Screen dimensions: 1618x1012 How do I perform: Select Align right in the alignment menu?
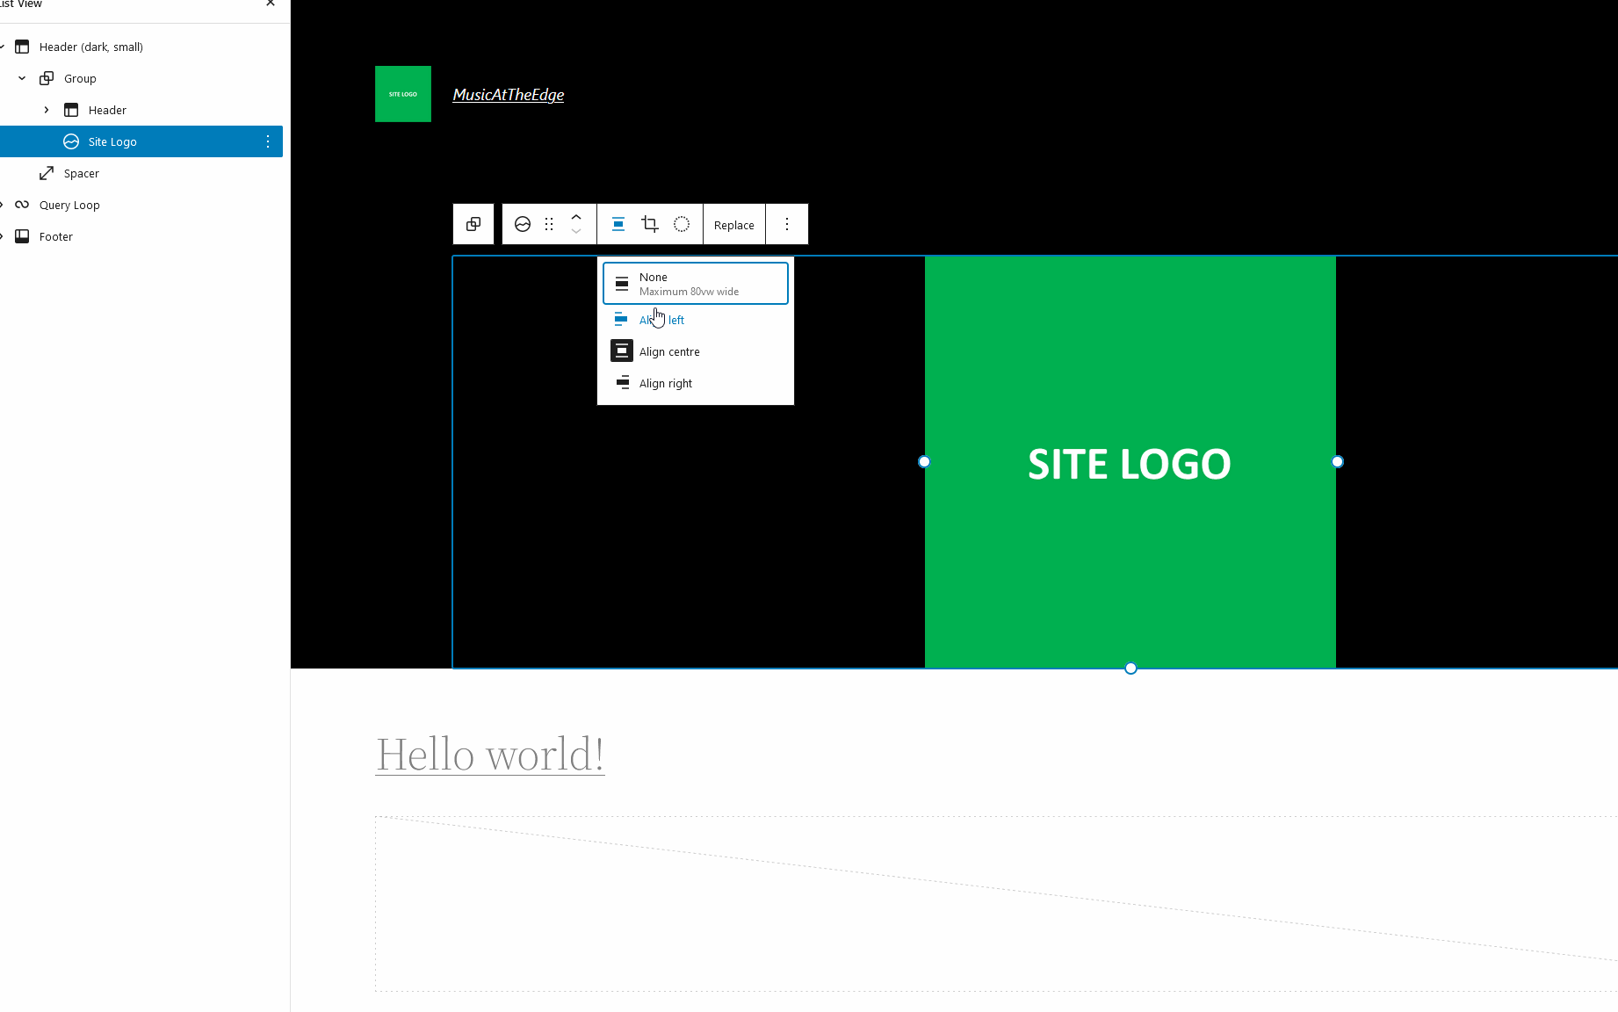pos(666,383)
